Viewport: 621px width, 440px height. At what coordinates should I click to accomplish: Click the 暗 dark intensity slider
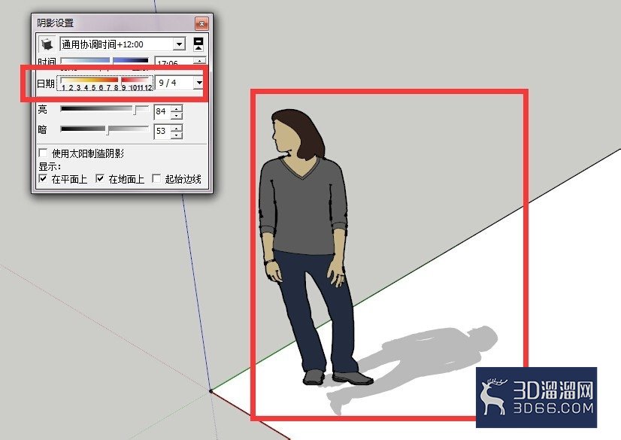click(x=105, y=129)
